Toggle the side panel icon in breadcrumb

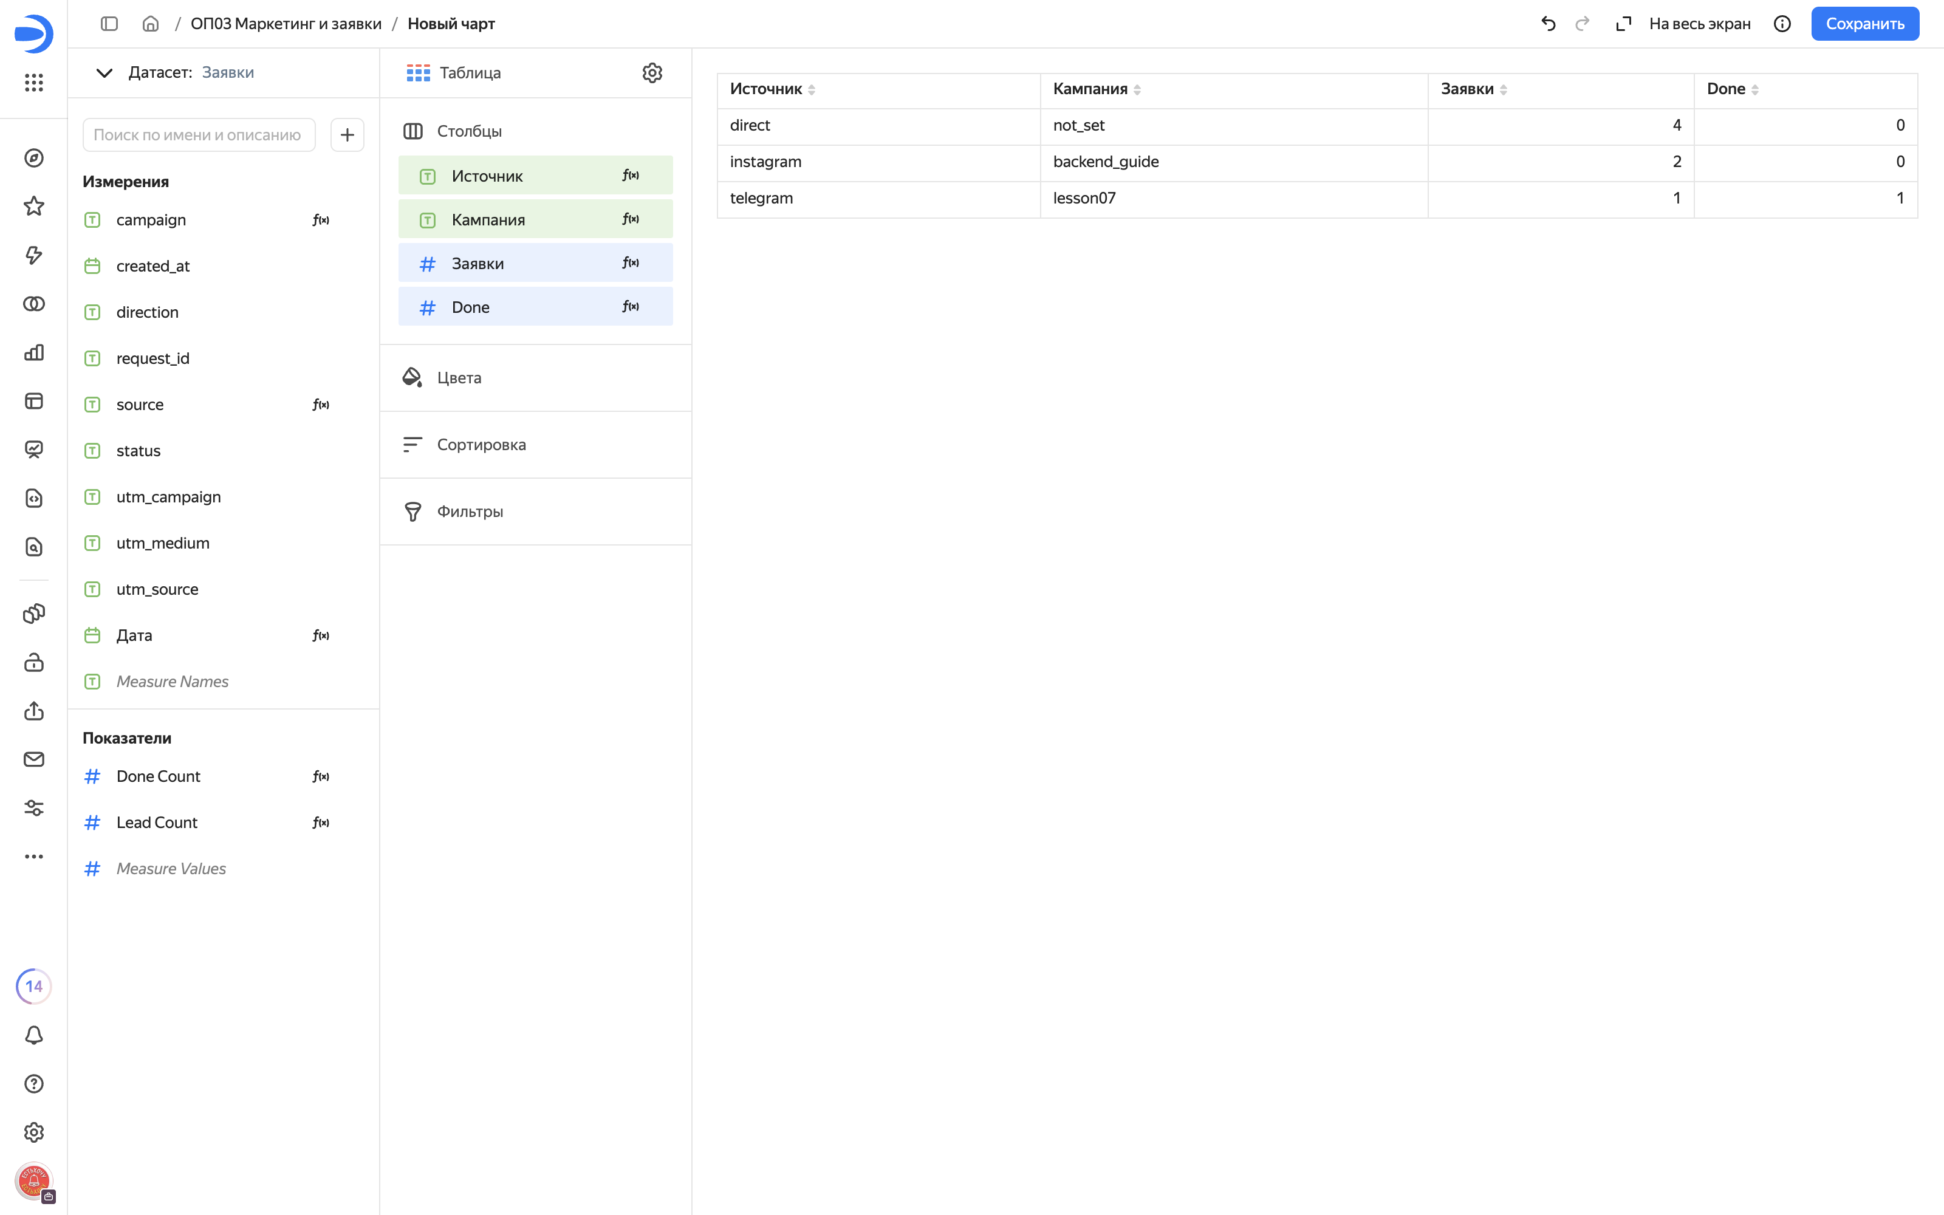[109, 24]
